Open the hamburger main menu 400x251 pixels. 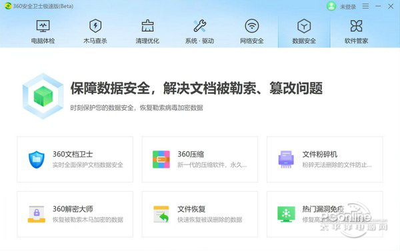[365, 6]
